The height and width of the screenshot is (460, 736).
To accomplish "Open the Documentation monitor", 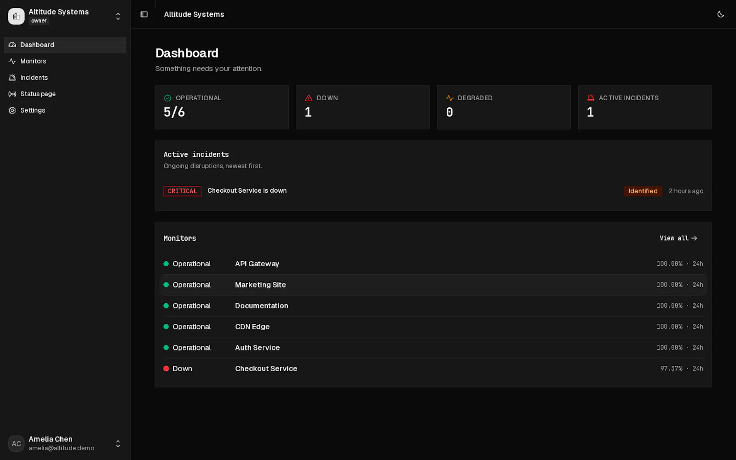I will point(433,306).
